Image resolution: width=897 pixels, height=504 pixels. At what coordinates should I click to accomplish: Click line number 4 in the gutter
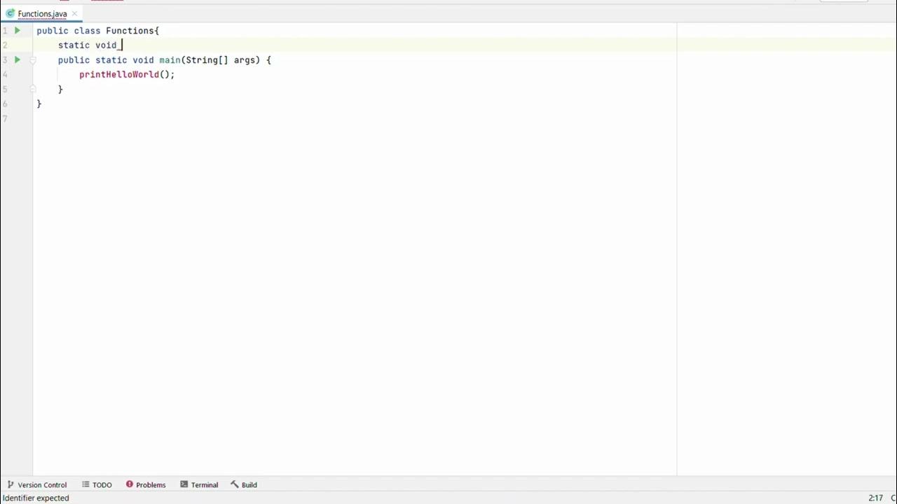[x=5, y=74]
